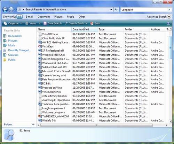Expand the Folders pane chevron
The height and width of the screenshot is (144, 174).
[33, 124]
